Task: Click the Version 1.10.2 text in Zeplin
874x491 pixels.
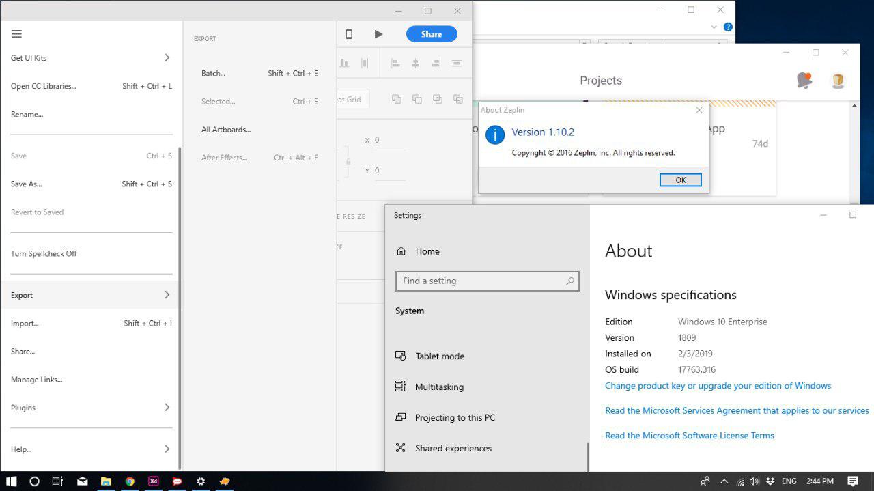Action: 543,132
